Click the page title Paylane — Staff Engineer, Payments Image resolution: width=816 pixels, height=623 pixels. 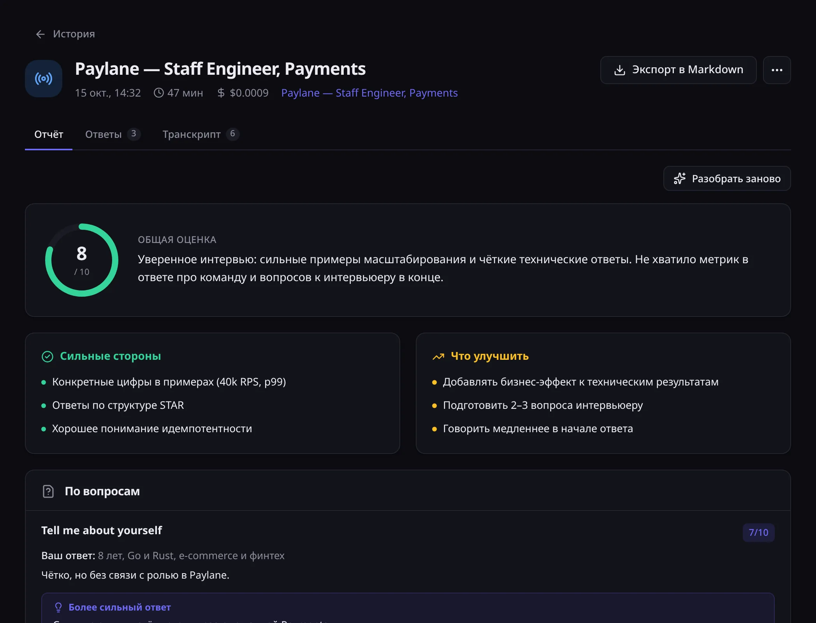[220, 69]
